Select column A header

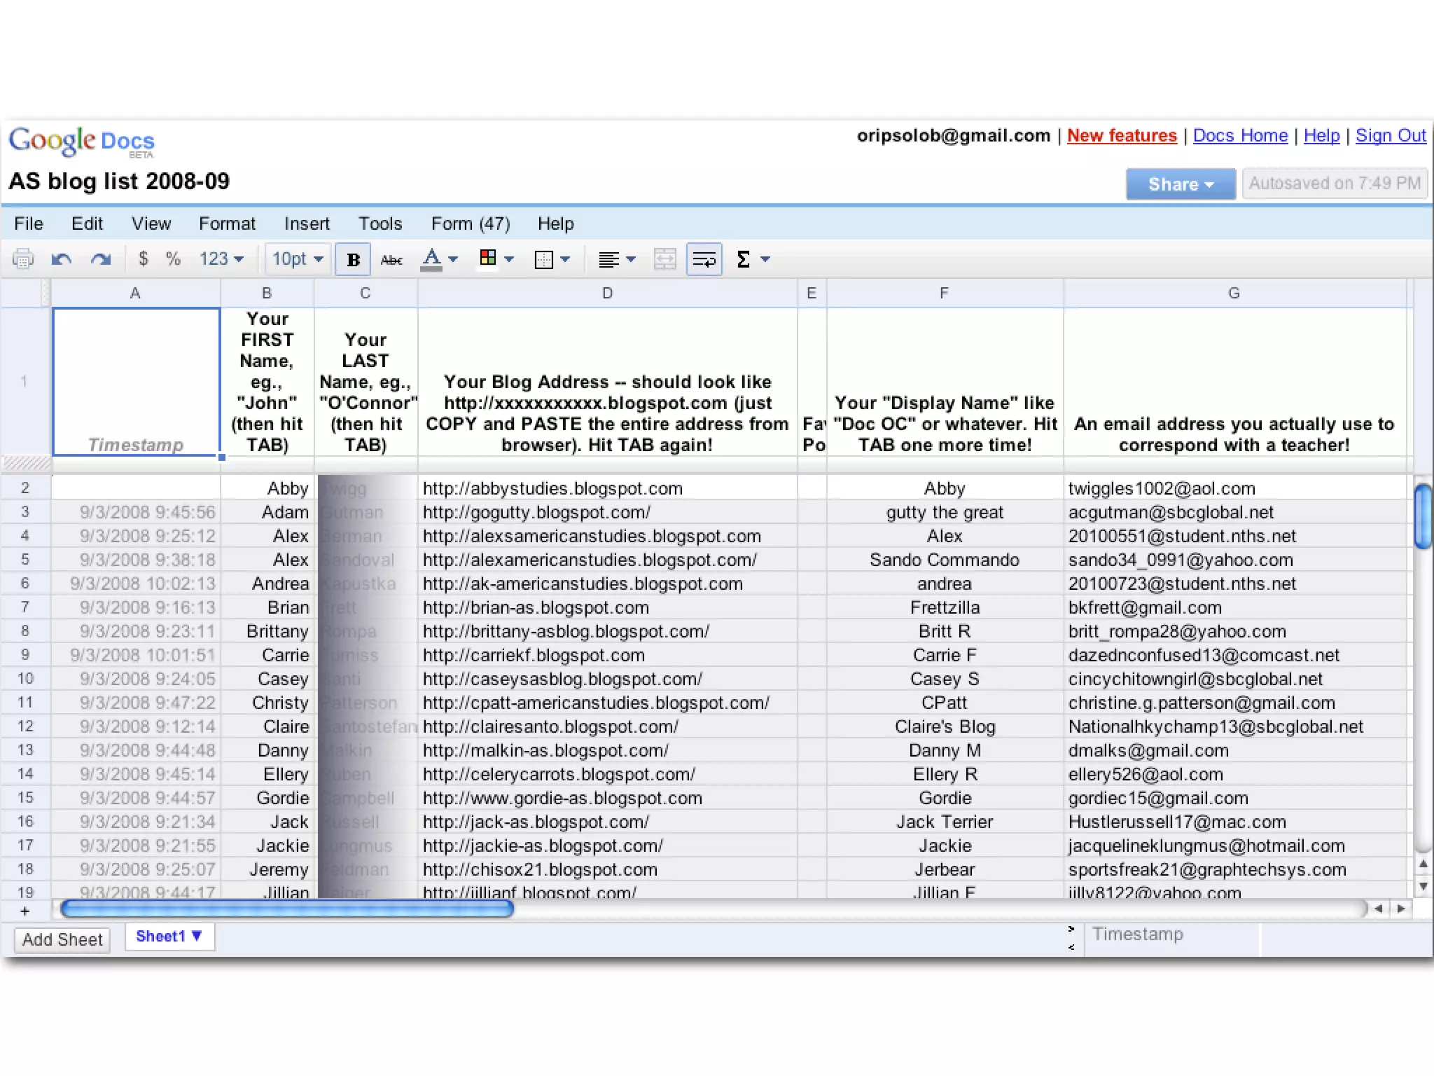(x=135, y=294)
